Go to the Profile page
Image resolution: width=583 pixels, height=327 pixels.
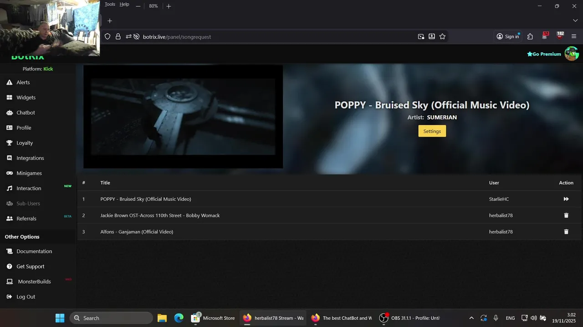[19, 128]
